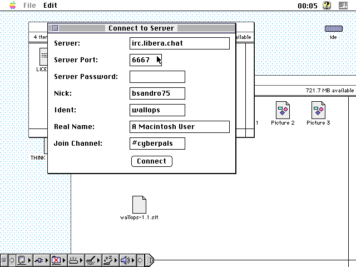Open the application switcher menu at top right

pos(343,5)
